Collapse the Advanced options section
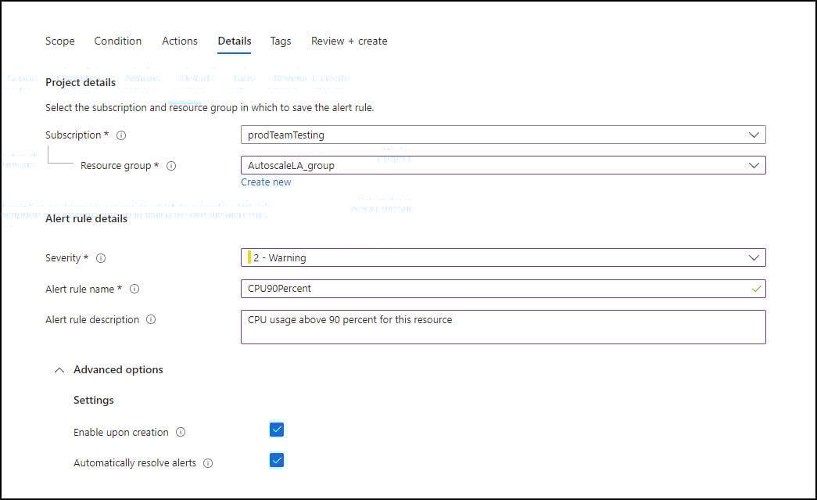Image resolution: width=817 pixels, height=500 pixels. 59,369
